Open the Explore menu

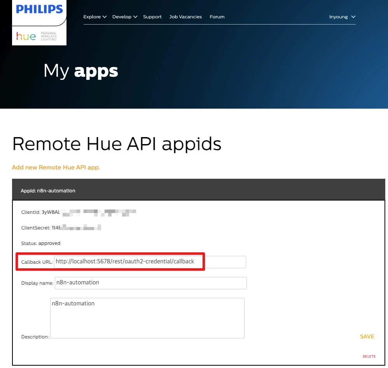pyautogui.click(x=95, y=17)
